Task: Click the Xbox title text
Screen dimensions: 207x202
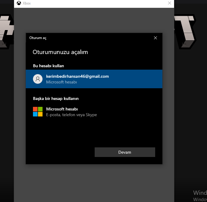Action: tap(27, 3)
